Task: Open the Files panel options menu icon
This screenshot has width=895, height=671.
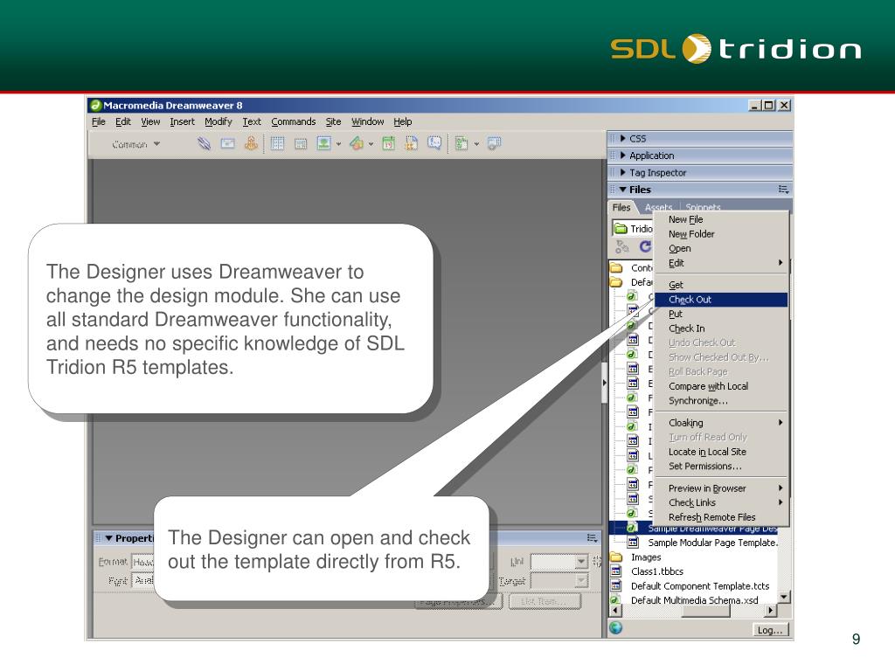Action: pyautogui.click(x=784, y=190)
